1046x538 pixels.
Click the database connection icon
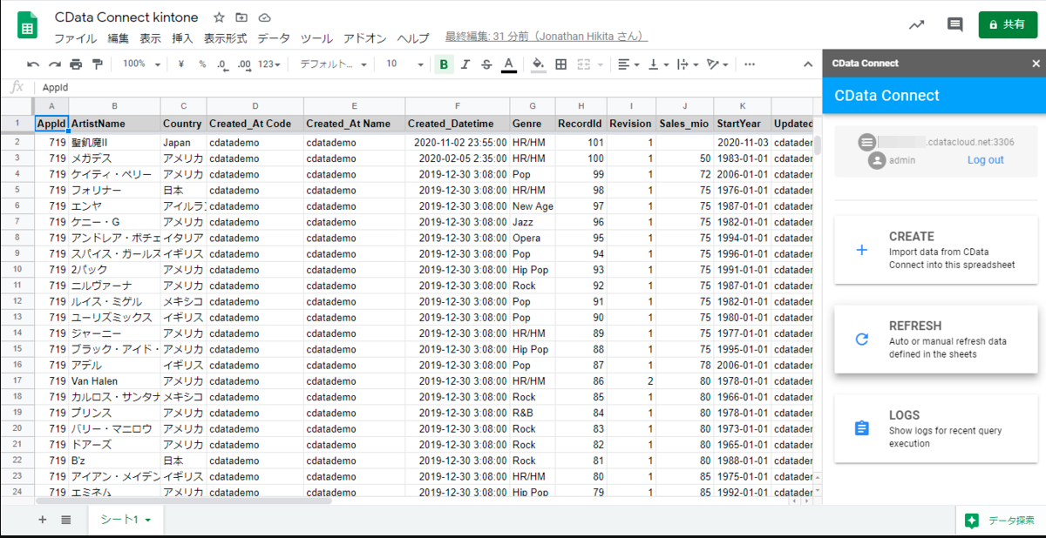click(x=866, y=141)
